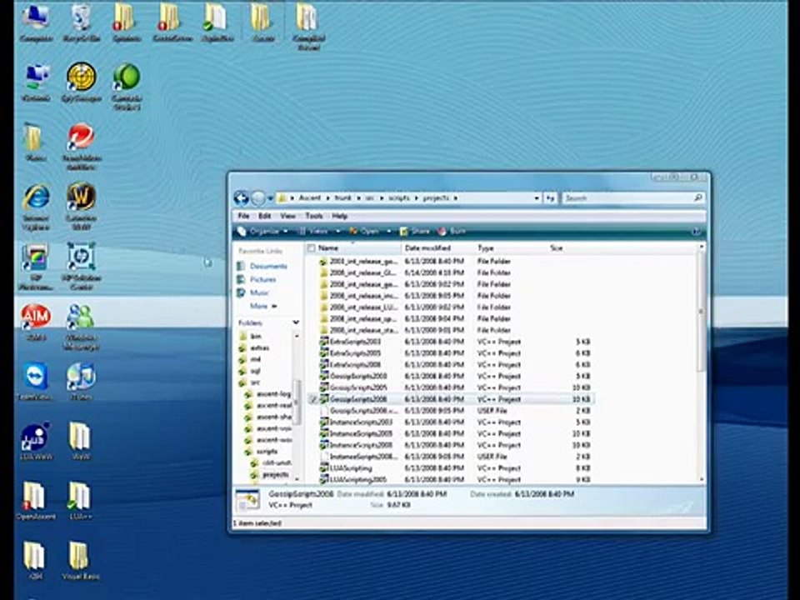This screenshot has height=600, width=800.
Task: Open the World of Warcraft desktop icon
Action: [81, 205]
